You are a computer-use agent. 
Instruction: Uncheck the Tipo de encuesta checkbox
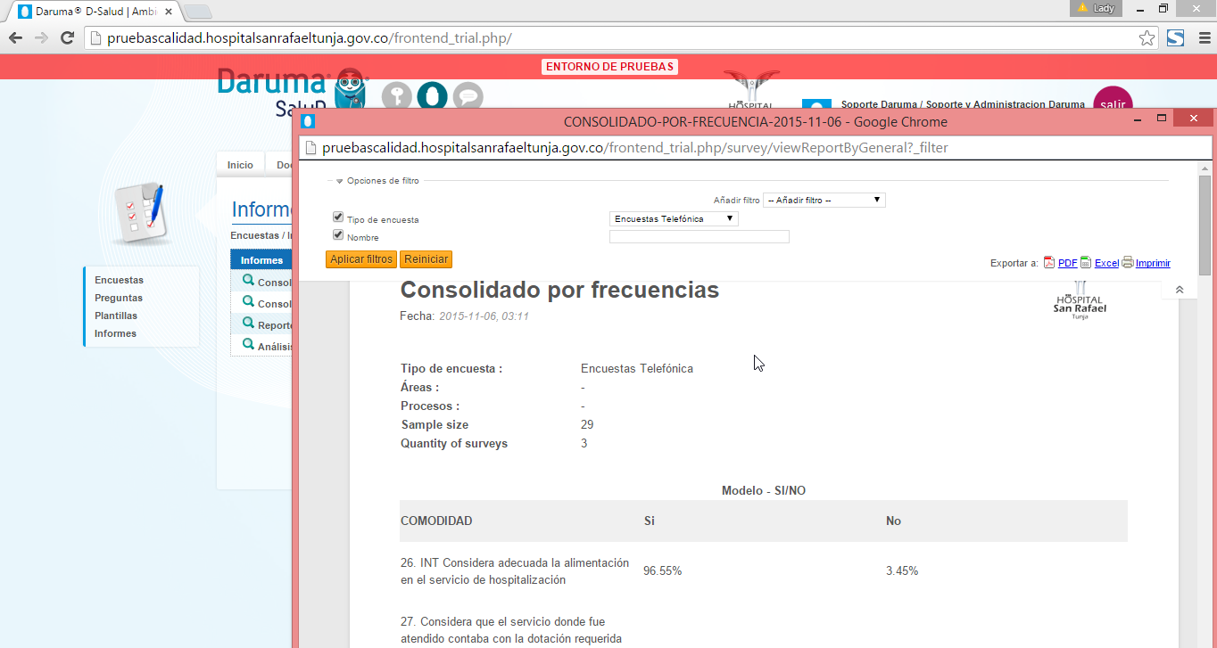[x=338, y=217]
